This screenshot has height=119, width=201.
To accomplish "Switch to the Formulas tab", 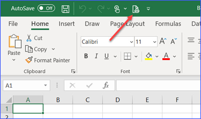I will [x=168, y=24].
